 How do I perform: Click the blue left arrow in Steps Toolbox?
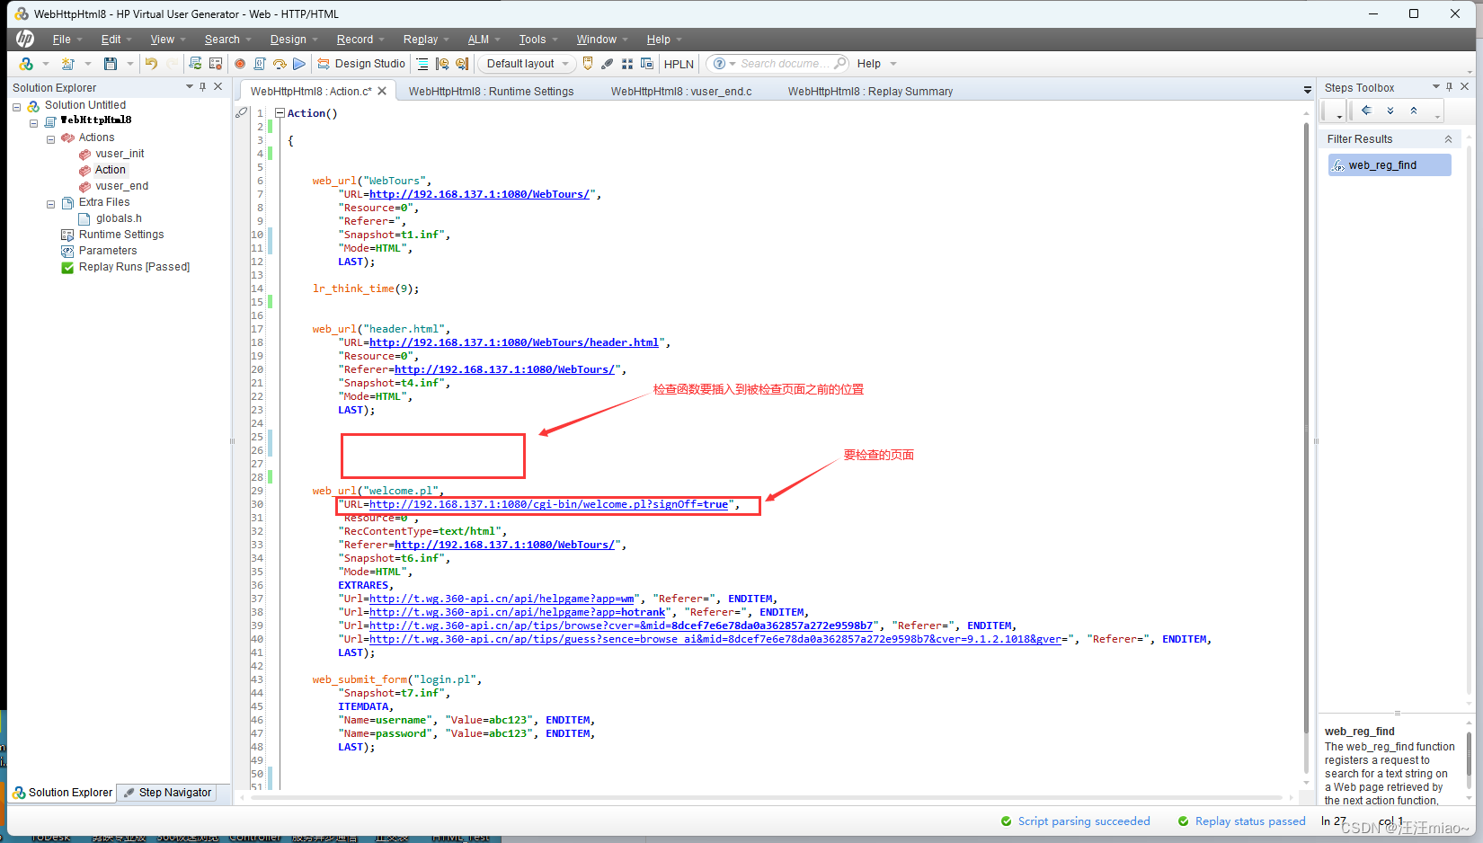[1366, 111]
